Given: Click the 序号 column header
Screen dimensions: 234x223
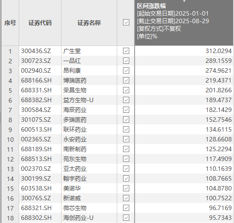Looking at the screenshot, I should [x=10, y=23].
